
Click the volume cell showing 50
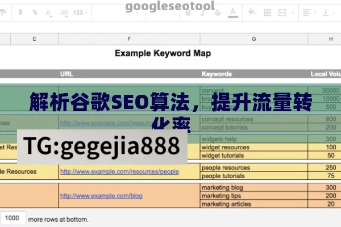coord(325,155)
